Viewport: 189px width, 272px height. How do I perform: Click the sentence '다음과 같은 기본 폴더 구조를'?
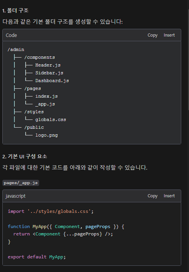[38, 22]
